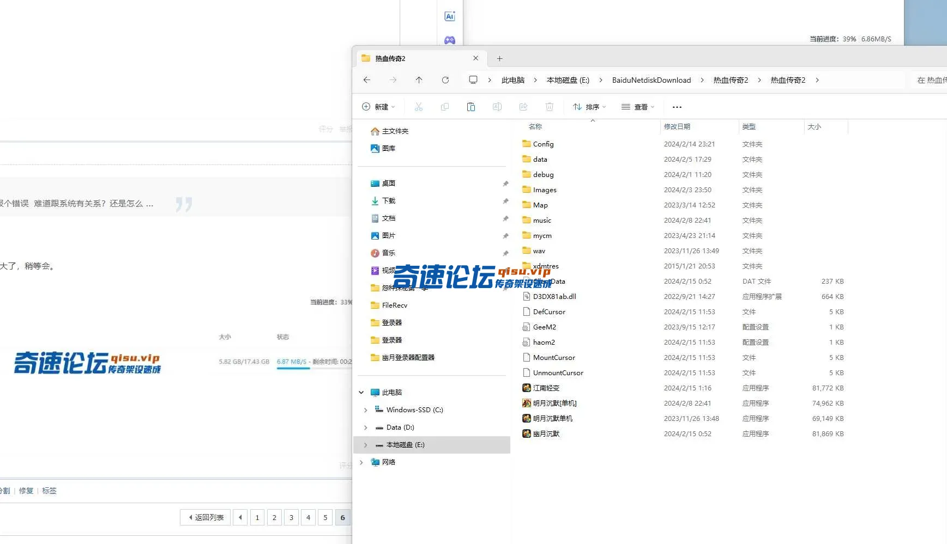Go to forum page 5

(x=325, y=517)
